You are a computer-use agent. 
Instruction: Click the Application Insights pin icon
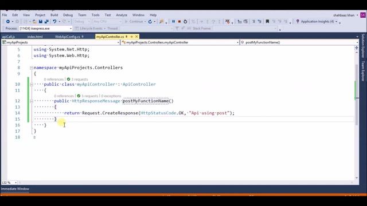298,21
